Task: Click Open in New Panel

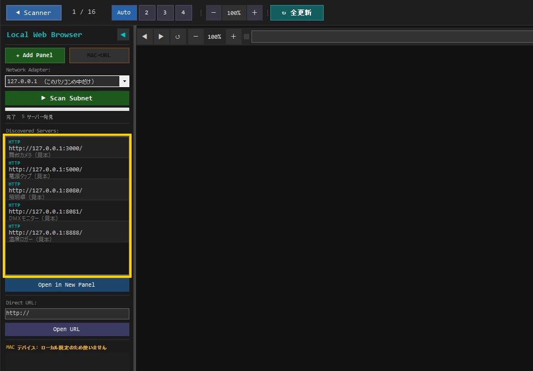Action: [x=67, y=285]
